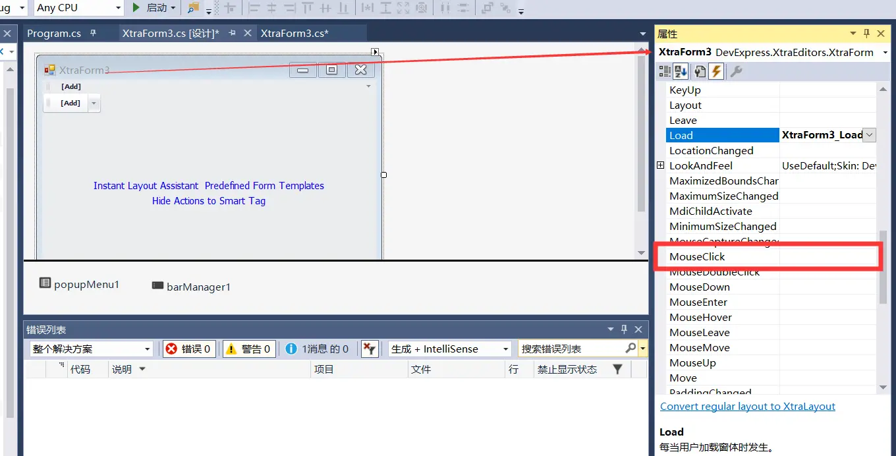The height and width of the screenshot is (456, 896).
Task: Click the Make Same Size toolbar icon
Action: pyautogui.click(x=403, y=8)
